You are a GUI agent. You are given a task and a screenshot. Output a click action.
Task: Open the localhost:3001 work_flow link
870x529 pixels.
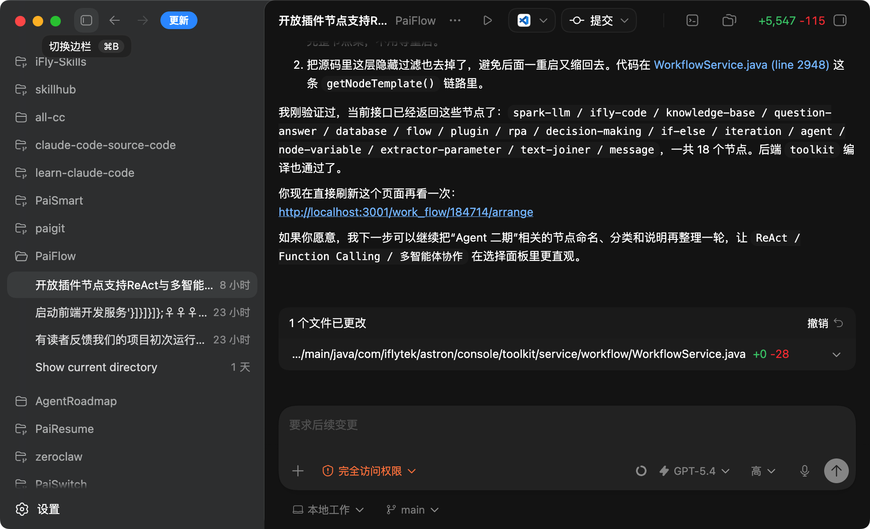(405, 212)
